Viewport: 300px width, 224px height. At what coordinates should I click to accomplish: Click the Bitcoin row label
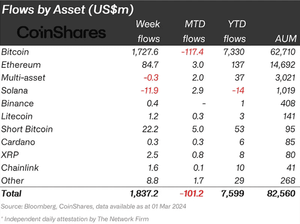pyautogui.click(x=15, y=52)
